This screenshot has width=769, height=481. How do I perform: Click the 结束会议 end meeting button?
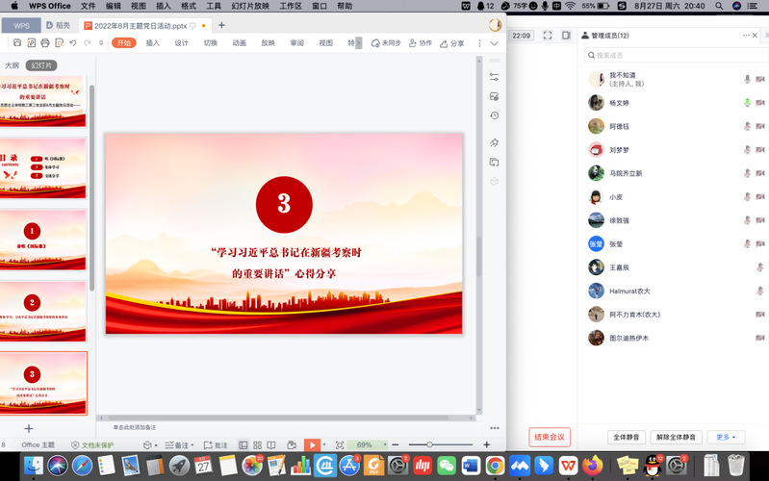(x=550, y=437)
